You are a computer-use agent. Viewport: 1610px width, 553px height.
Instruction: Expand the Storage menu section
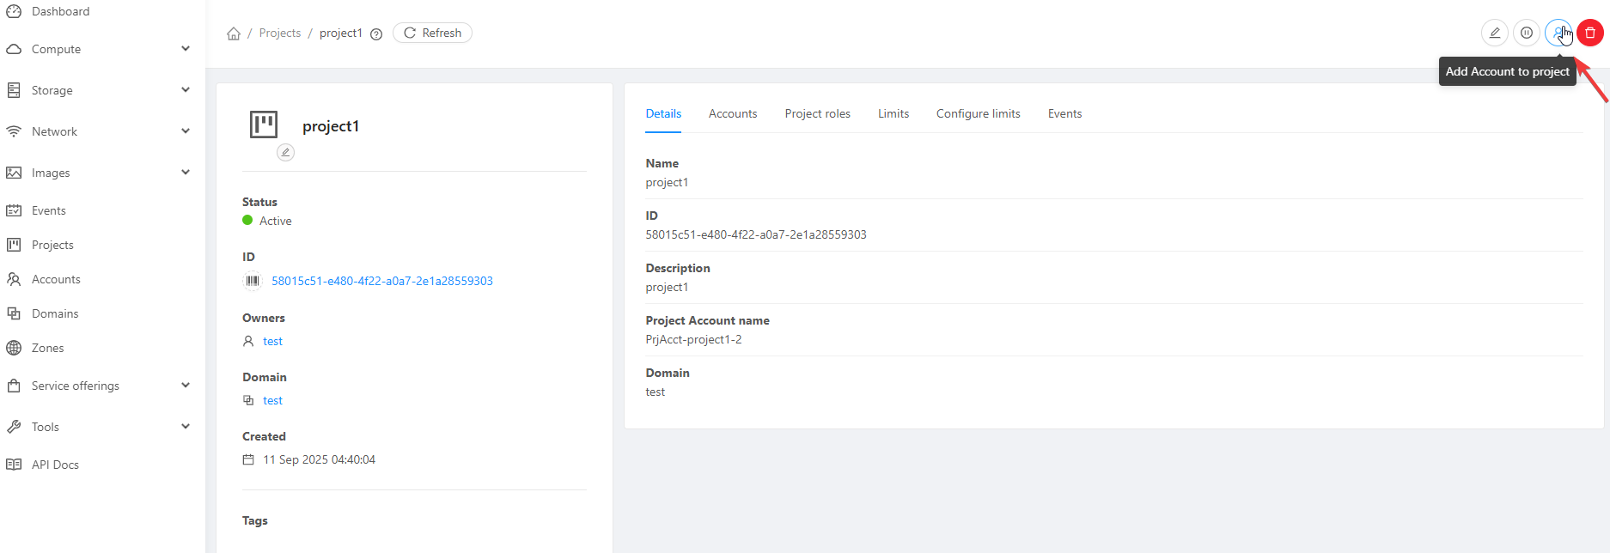point(99,90)
